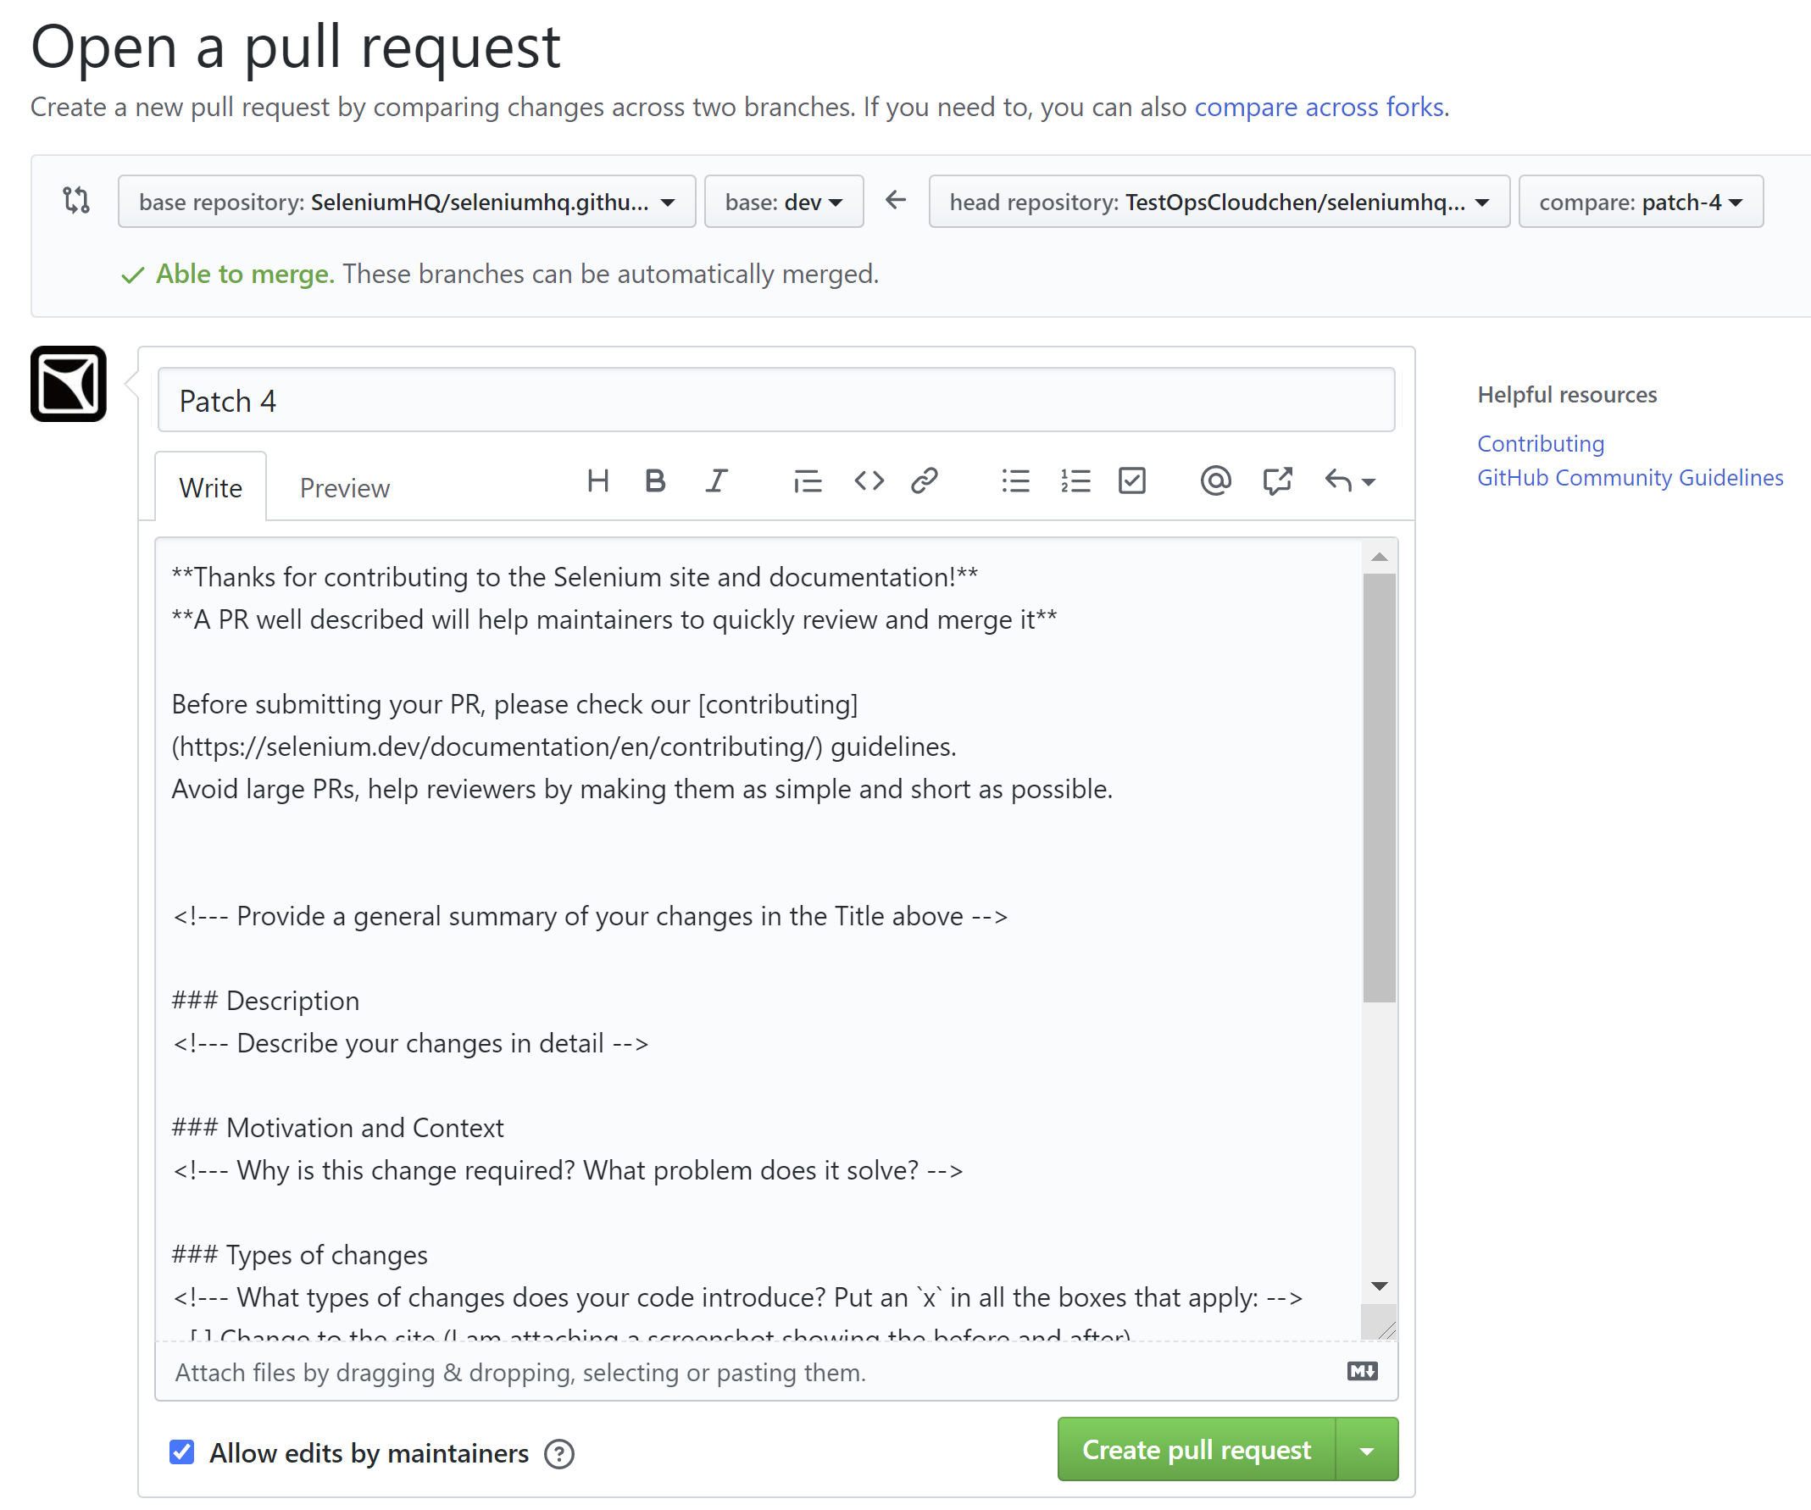This screenshot has width=1811, height=1510.
Task: Toggle Allow edits by maintainers checkbox
Action: (x=182, y=1452)
